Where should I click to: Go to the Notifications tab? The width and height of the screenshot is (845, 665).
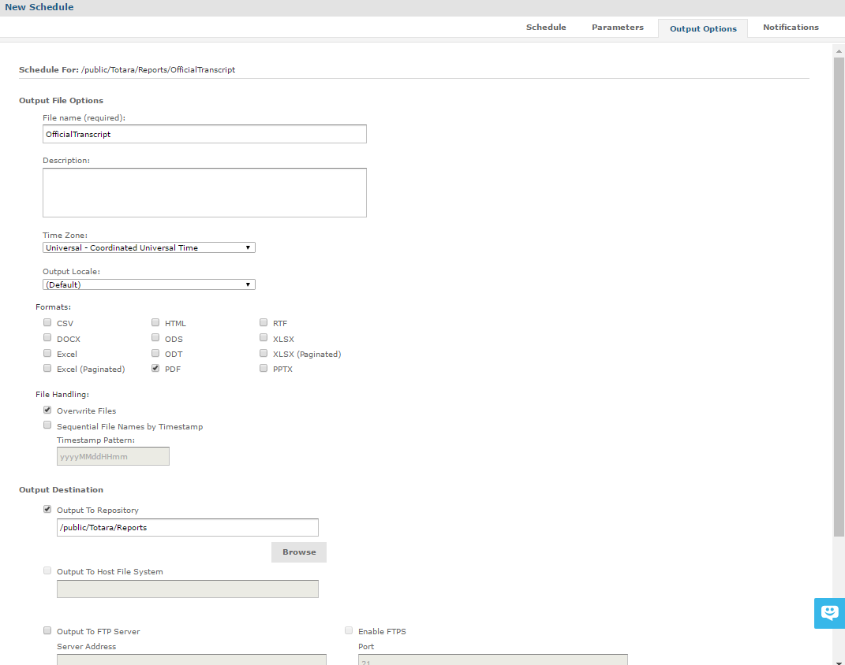click(791, 28)
